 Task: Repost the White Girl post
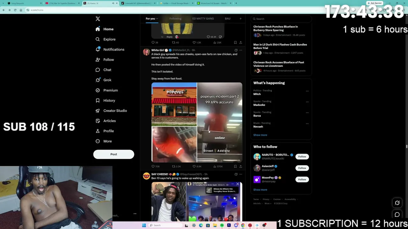tap(176, 166)
